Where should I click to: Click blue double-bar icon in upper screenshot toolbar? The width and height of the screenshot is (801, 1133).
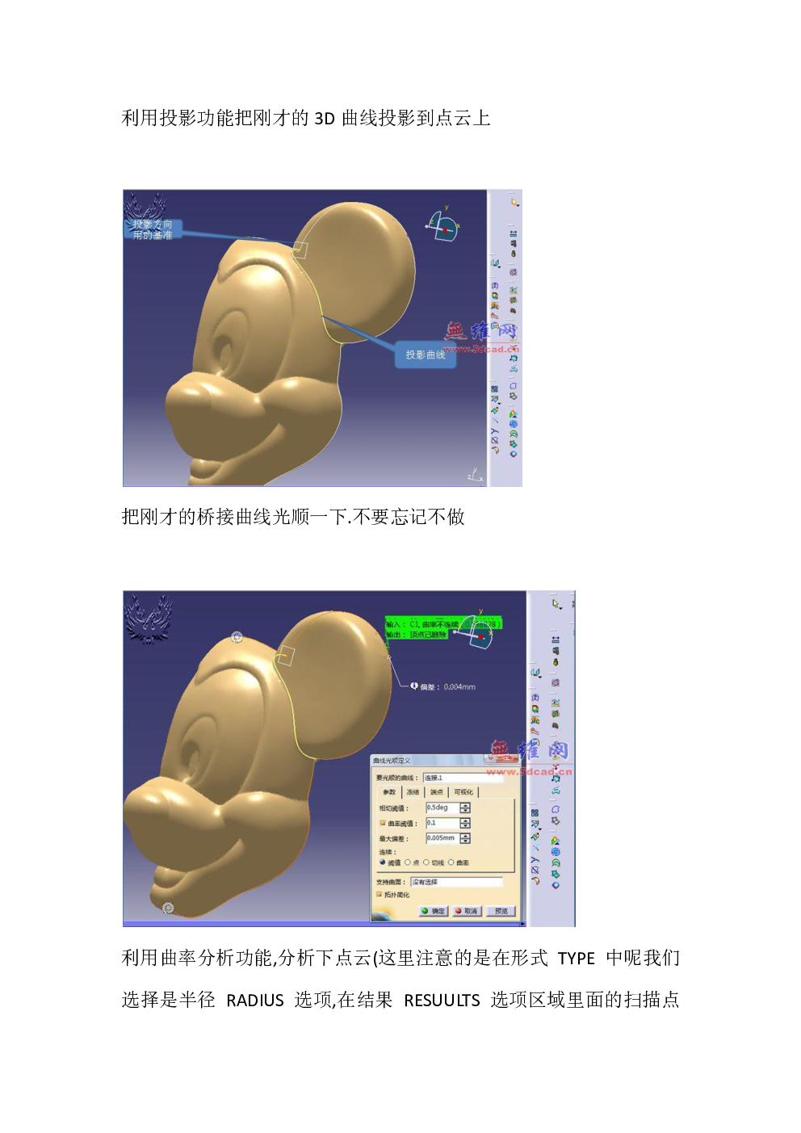point(514,233)
